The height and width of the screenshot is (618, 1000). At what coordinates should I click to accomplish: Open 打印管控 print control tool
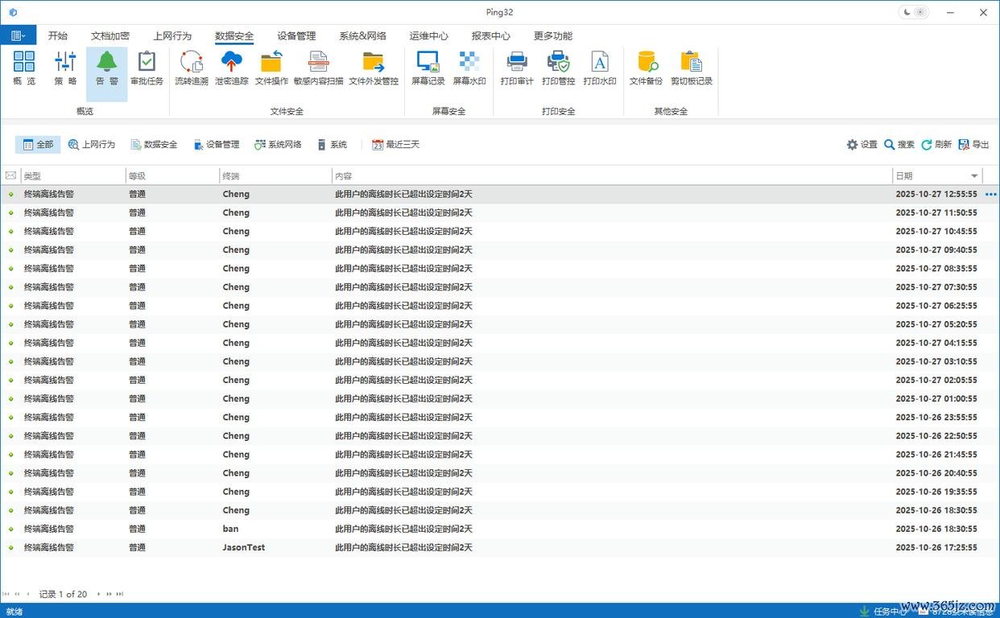coord(558,68)
